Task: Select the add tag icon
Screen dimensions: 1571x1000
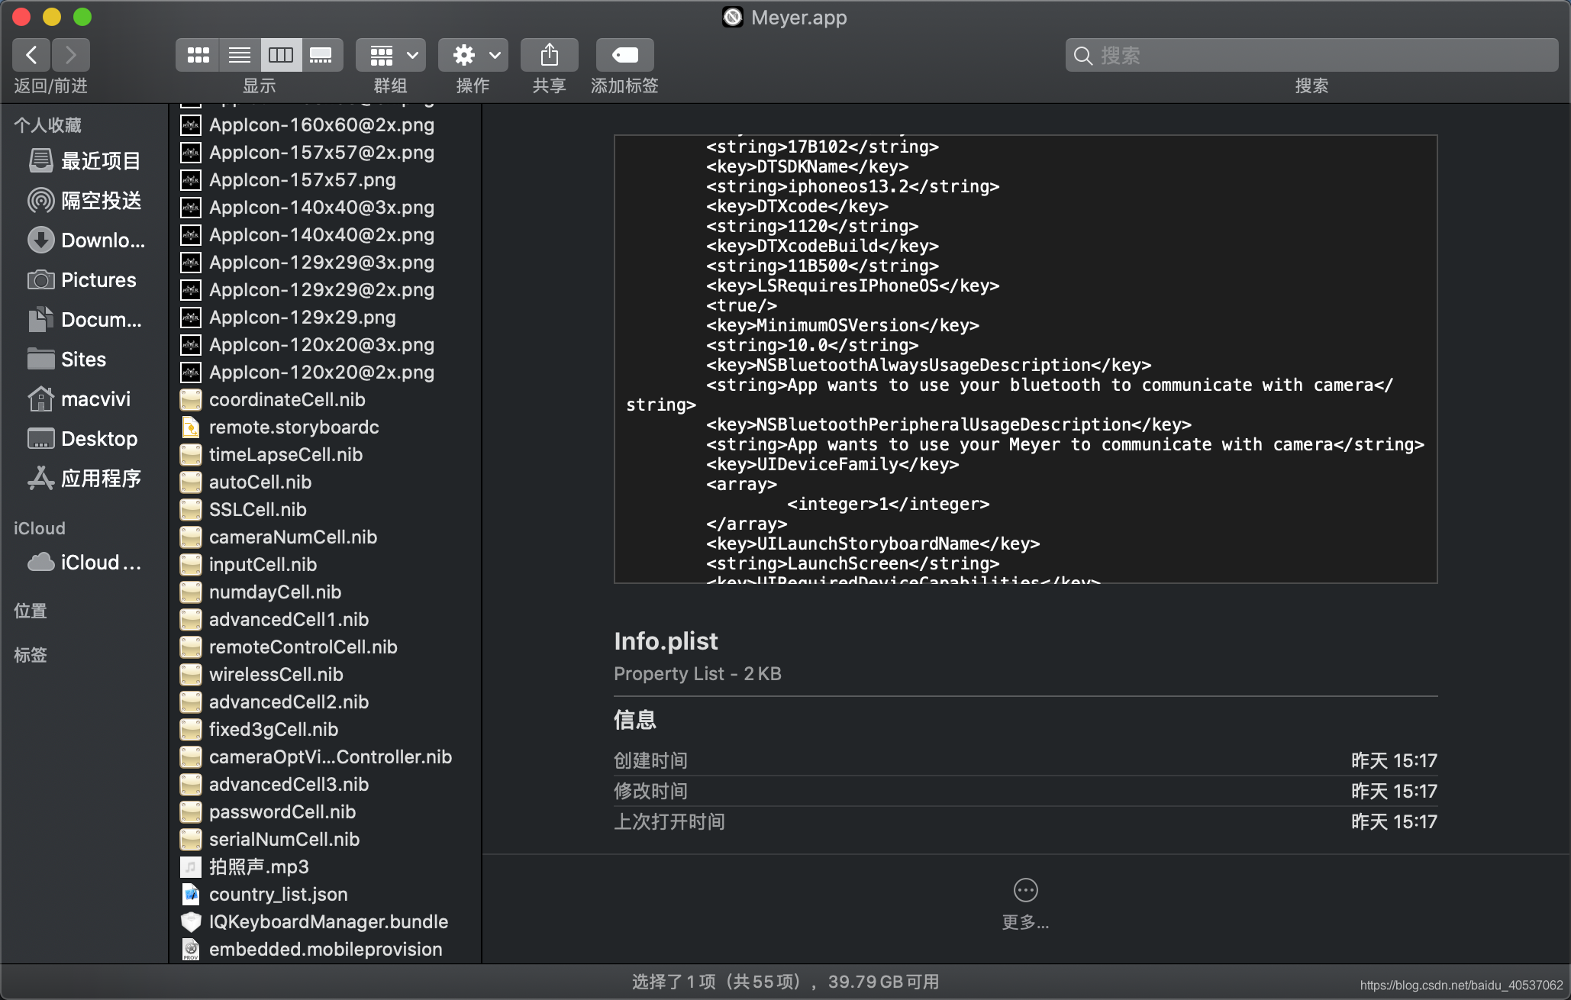Action: pyautogui.click(x=624, y=54)
